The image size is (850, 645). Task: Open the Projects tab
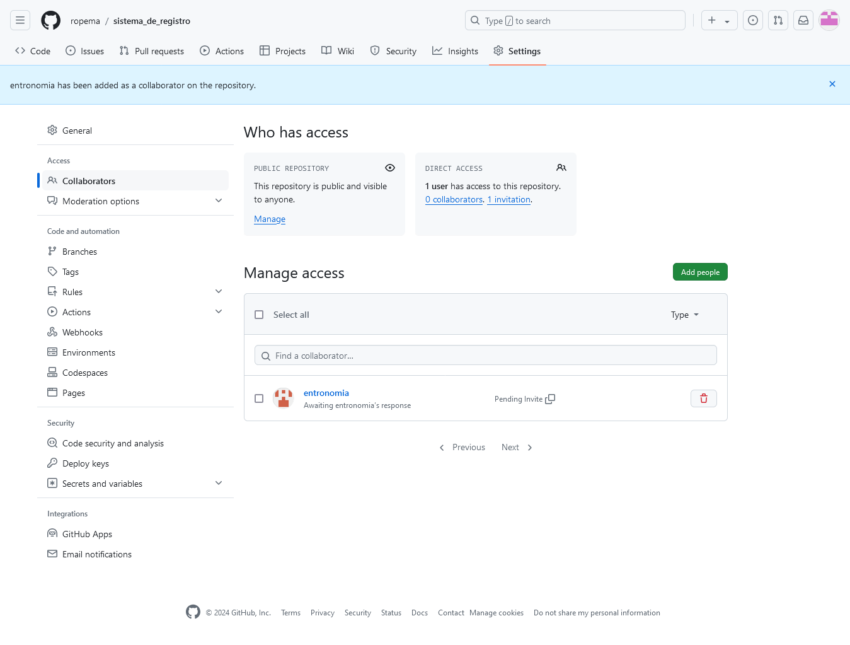pyautogui.click(x=283, y=51)
